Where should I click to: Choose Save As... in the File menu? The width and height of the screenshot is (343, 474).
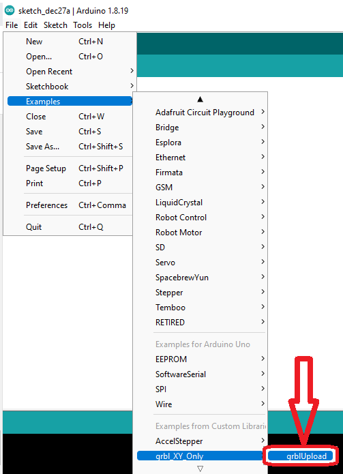(70, 147)
